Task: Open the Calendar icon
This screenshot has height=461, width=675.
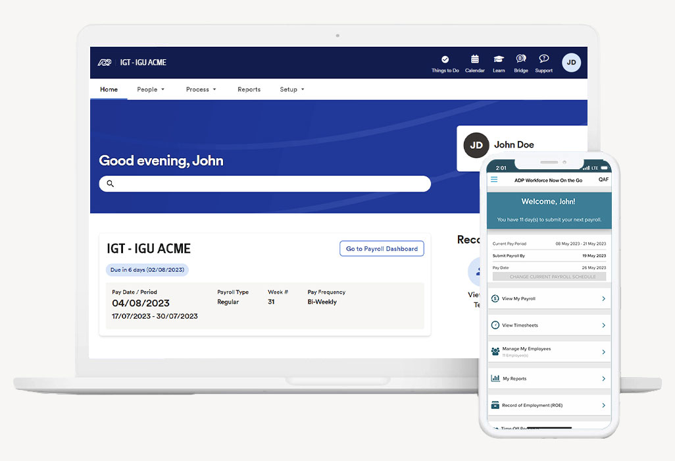Action: point(475,59)
